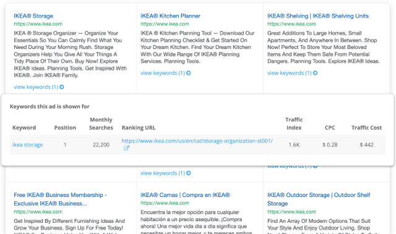Click arrow icon beside Storage view keywords
Viewport: 396px width, 234px height.
62,87
